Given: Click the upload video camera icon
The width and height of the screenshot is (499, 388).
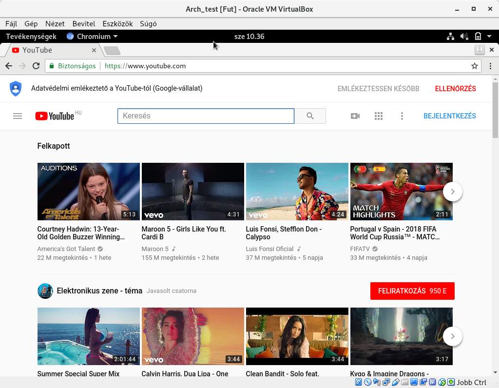Looking at the screenshot, I should 355,116.
